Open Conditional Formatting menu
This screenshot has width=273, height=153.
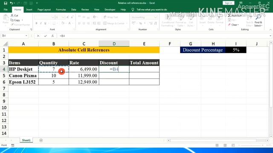[168, 21]
